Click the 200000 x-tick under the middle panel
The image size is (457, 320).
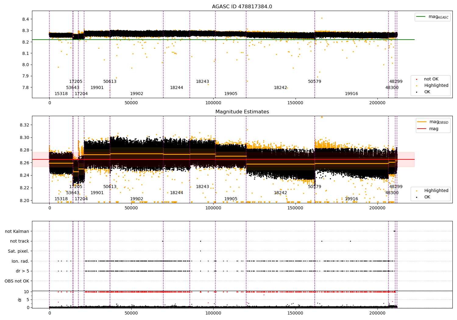377,208
